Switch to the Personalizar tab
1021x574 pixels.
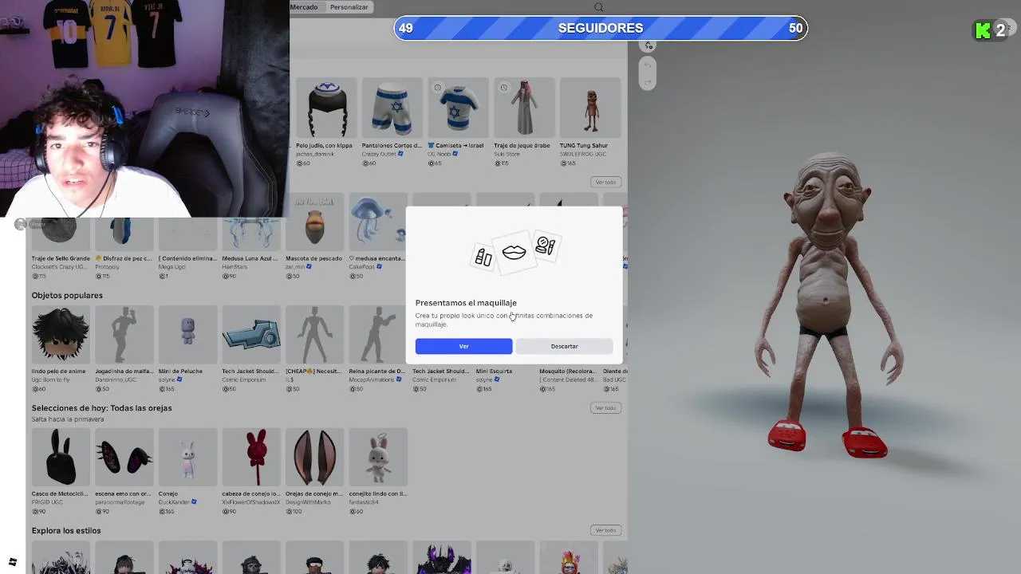(x=349, y=7)
